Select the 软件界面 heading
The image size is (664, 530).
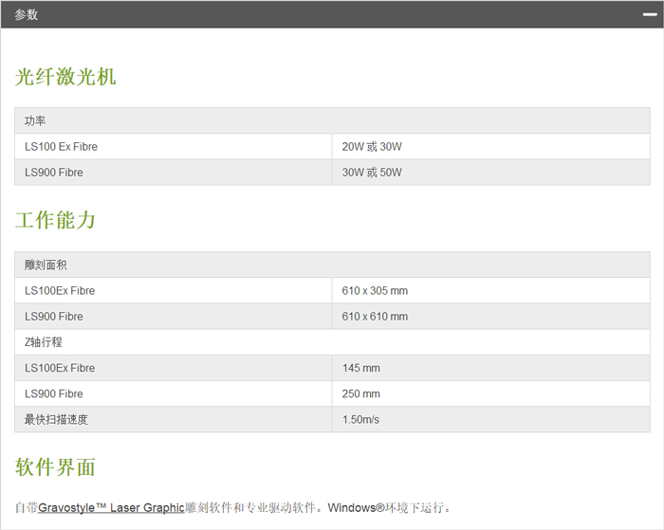[55, 467]
